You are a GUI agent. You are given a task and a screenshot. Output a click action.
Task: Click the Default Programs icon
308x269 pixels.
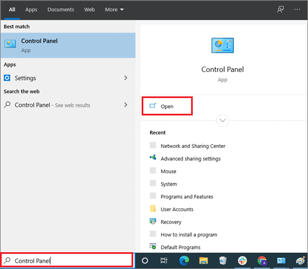pos(153,246)
